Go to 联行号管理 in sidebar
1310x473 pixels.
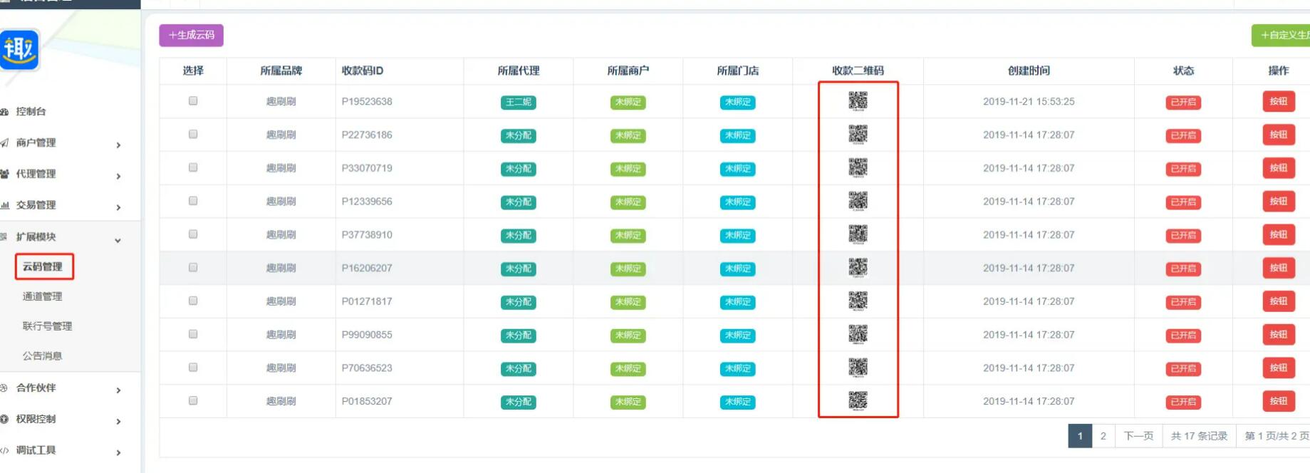click(48, 326)
